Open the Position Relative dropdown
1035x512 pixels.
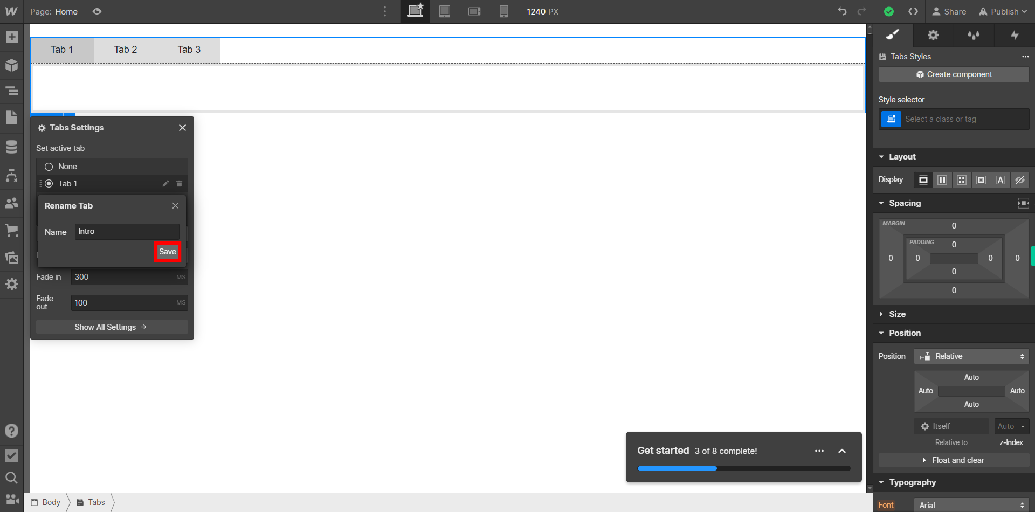pyautogui.click(x=971, y=356)
